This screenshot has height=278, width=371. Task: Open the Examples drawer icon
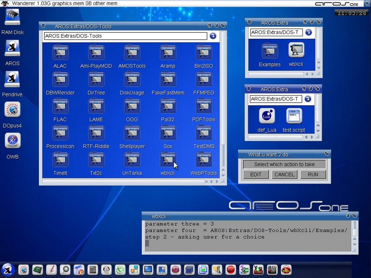point(270,51)
